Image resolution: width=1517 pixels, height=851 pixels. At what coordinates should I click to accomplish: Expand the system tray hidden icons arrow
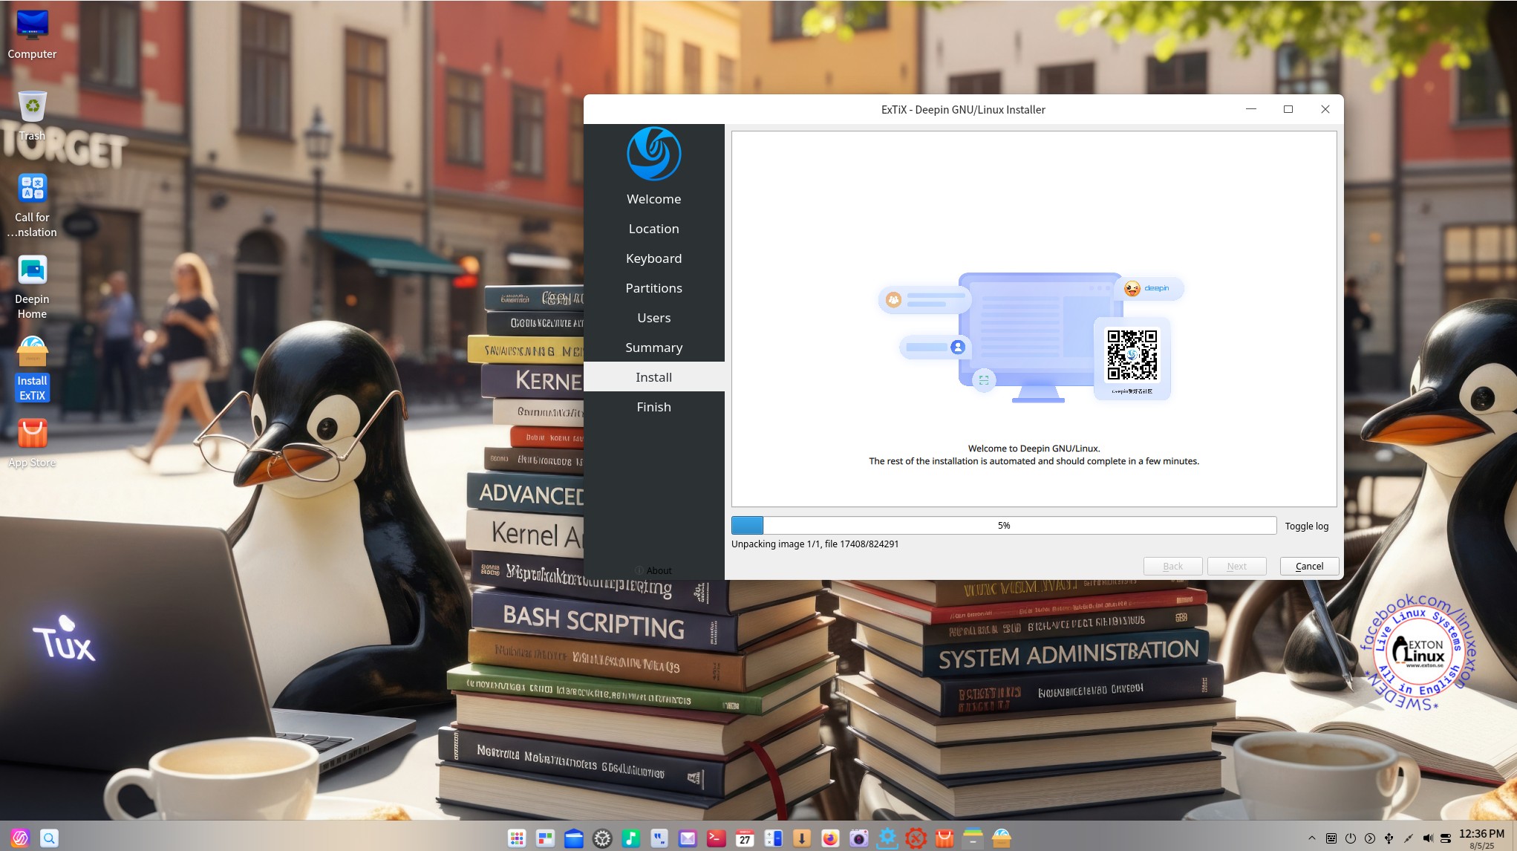[x=1311, y=838]
